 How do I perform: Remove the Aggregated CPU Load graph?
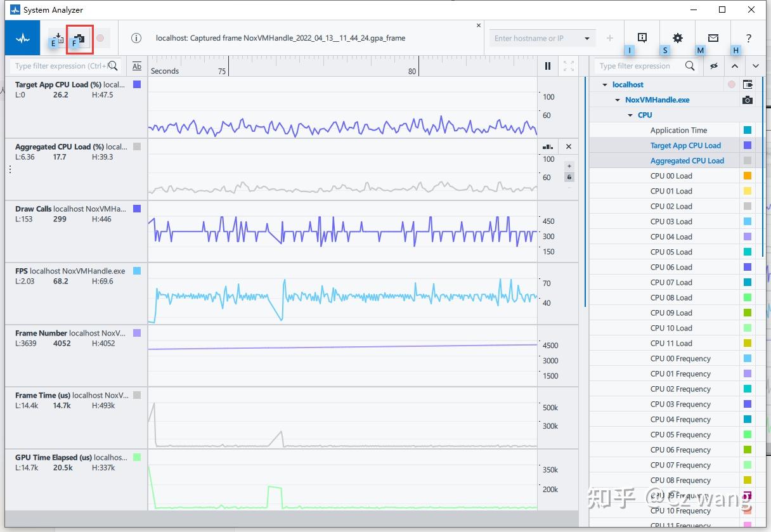pos(569,146)
